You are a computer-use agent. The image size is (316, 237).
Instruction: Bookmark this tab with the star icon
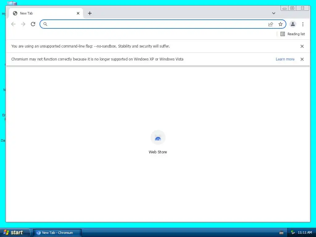click(281, 24)
